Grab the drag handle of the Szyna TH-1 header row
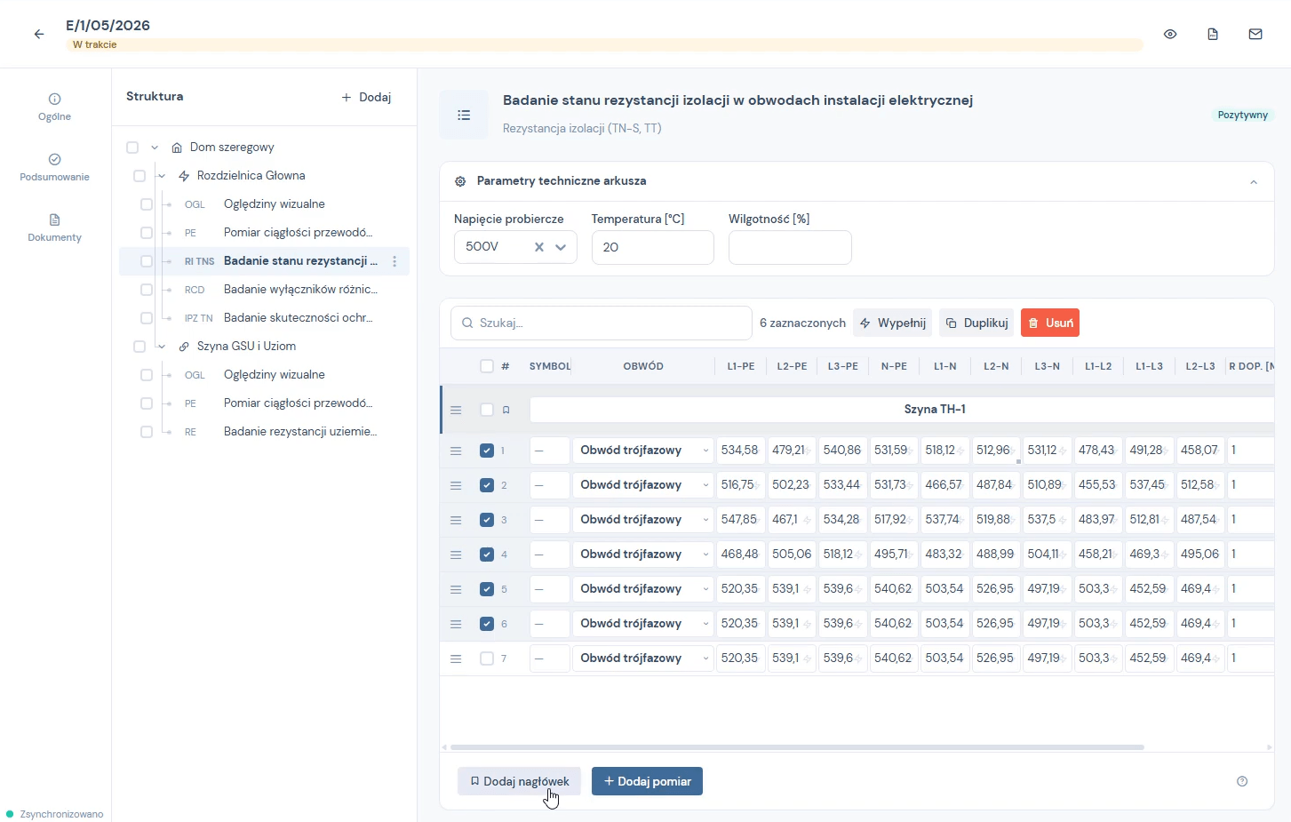Screen dimensions: 1291x822 (456, 410)
